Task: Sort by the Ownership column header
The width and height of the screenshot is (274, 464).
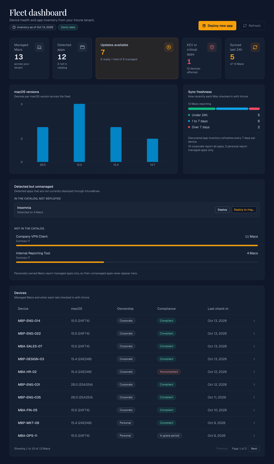Action: coord(125,309)
